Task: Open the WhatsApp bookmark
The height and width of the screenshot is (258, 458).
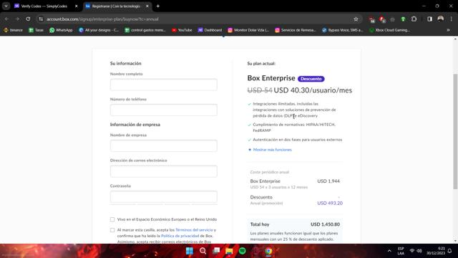Action: pyautogui.click(x=61, y=30)
